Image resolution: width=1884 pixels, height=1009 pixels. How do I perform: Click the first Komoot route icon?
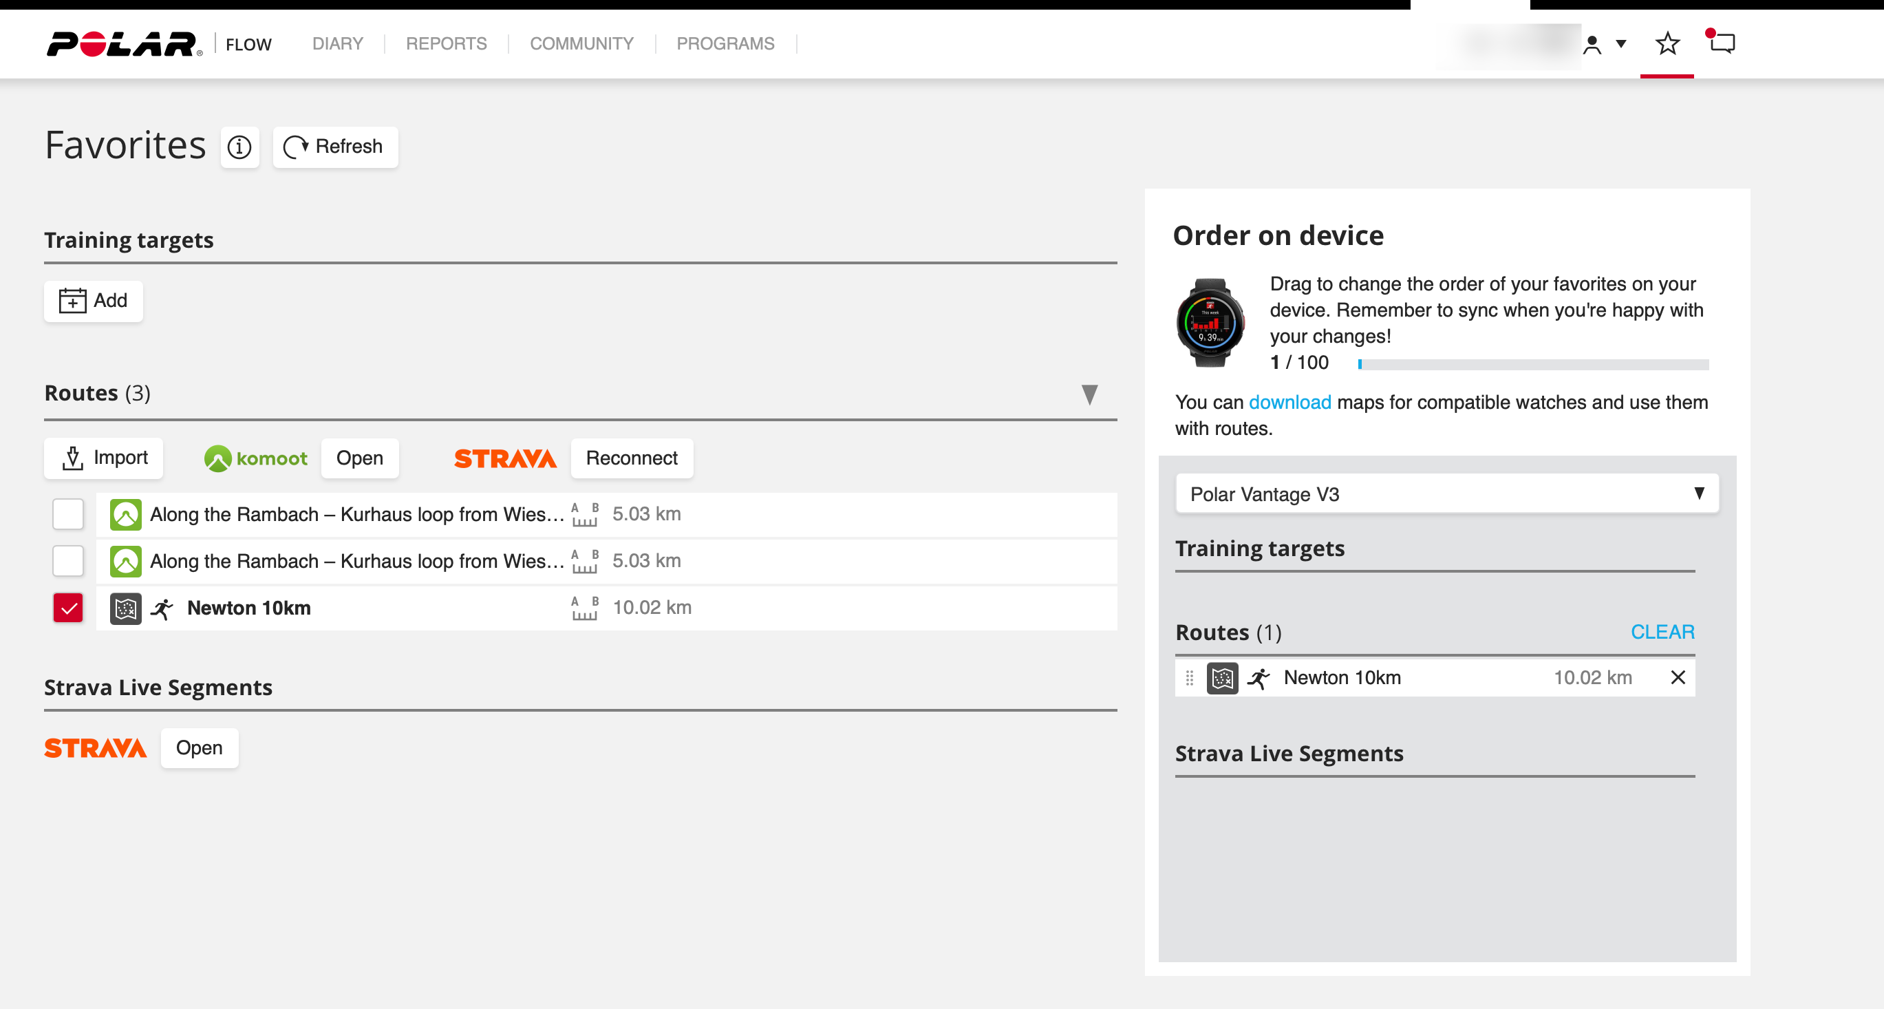point(125,514)
